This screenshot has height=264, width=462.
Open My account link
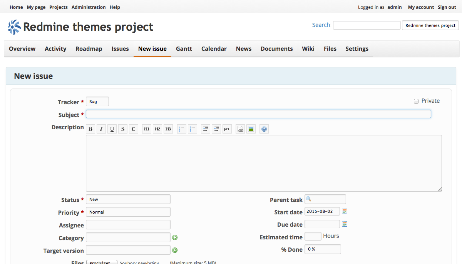pyautogui.click(x=421, y=7)
